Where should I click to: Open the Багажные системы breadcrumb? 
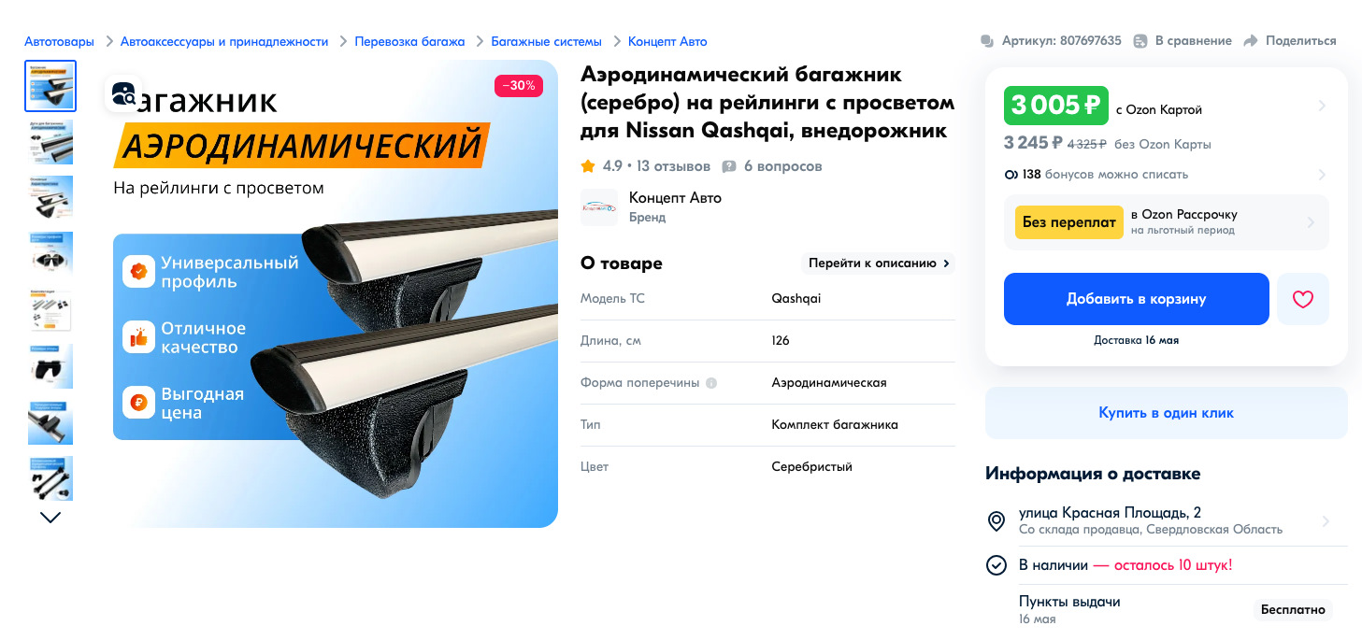(547, 41)
